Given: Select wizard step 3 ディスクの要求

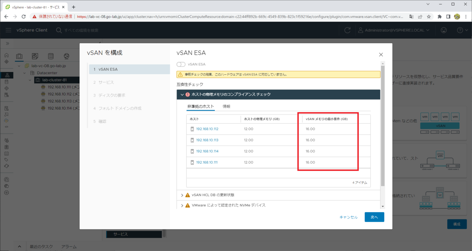Looking at the screenshot, I should [x=129, y=95].
